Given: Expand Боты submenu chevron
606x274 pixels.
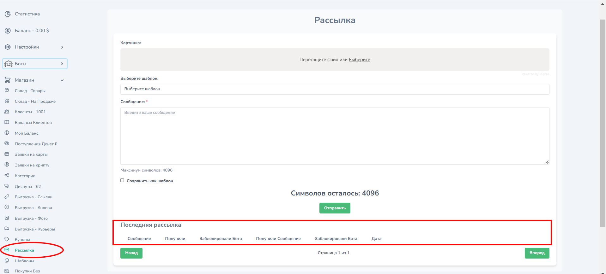Looking at the screenshot, I should [62, 64].
